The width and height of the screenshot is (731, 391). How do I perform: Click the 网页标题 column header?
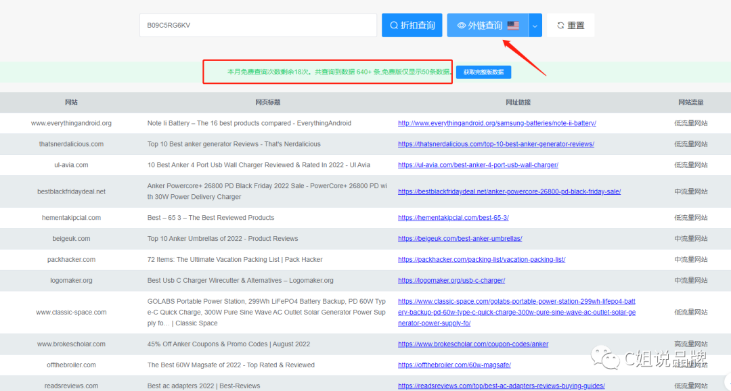pyautogui.click(x=267, y=103)
